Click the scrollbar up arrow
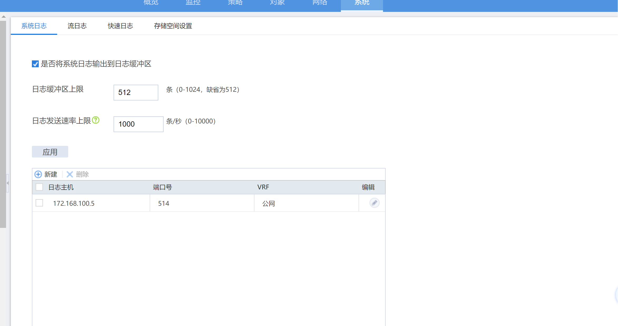The height and width of the screenshot is (326, 618). (x=3, y=17)
